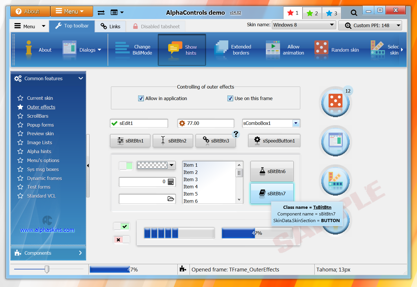Click the blue star tab 3
This screenshot has width=417, height=287.
(x=331, y=13)
